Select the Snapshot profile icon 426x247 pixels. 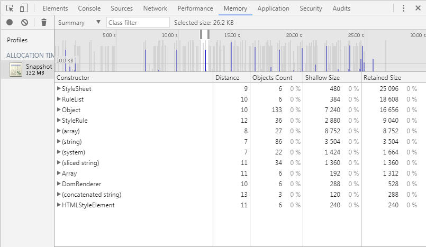pos(16,69)
